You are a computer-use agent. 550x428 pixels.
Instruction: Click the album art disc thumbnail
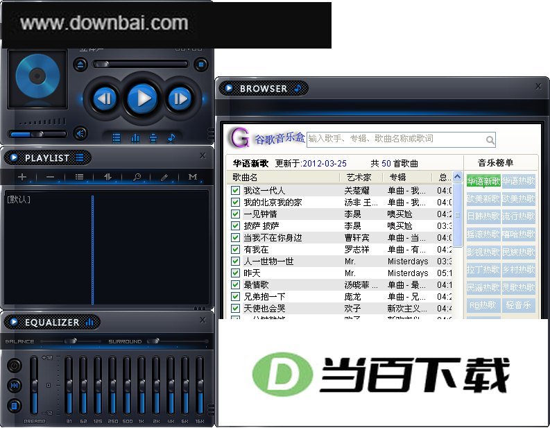coord(37,78)
